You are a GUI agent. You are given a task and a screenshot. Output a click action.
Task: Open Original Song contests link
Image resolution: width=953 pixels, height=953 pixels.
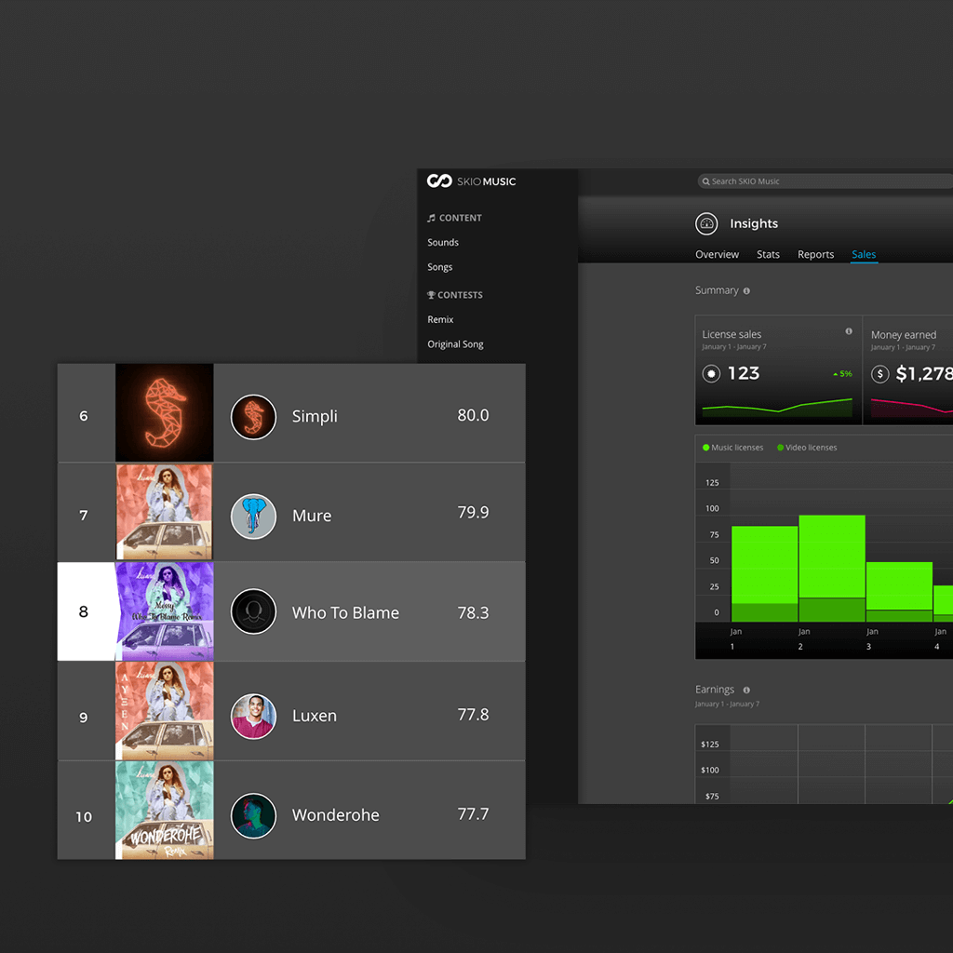[x=455, y=344]
